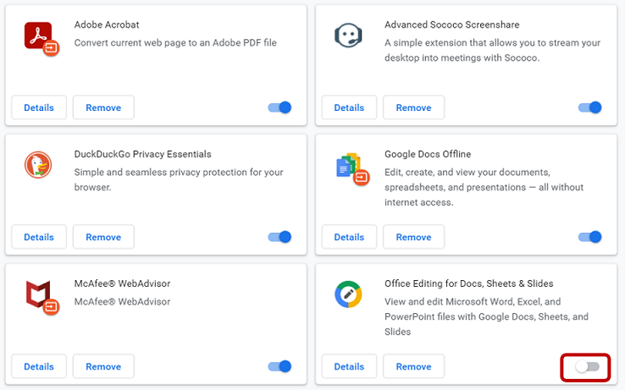Click the Adobe Acrobat extension icon
625x390 pixels.
point(41,38)
